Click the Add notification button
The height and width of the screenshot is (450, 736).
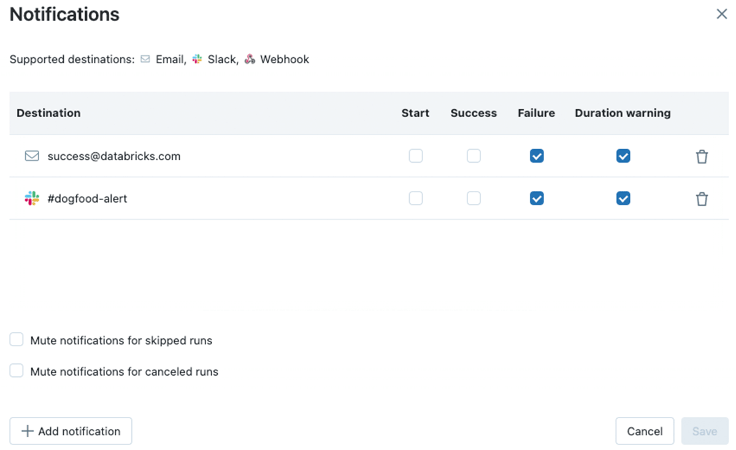(71, 431)
